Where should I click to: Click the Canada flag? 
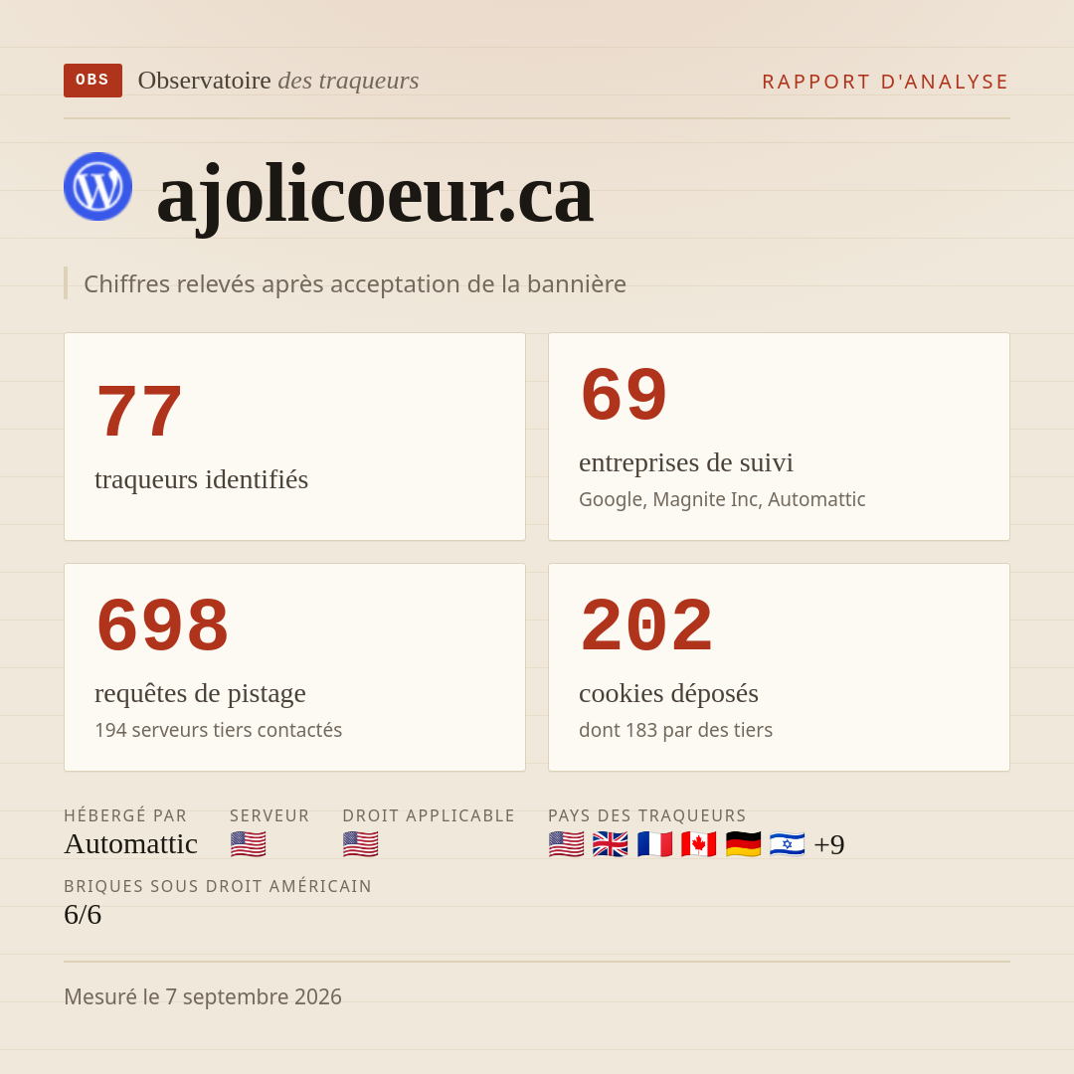pyautogui.click(x=699, y=844)
